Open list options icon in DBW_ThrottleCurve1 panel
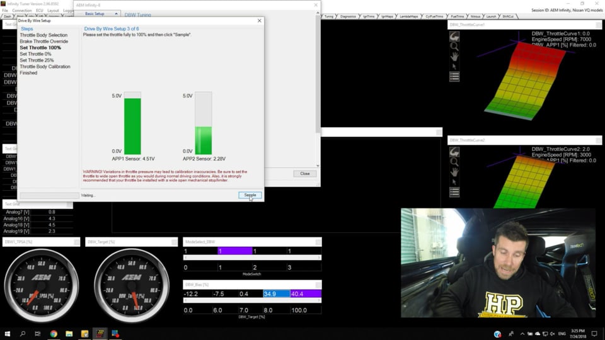 pyautogui.click(x=454, y=77)
